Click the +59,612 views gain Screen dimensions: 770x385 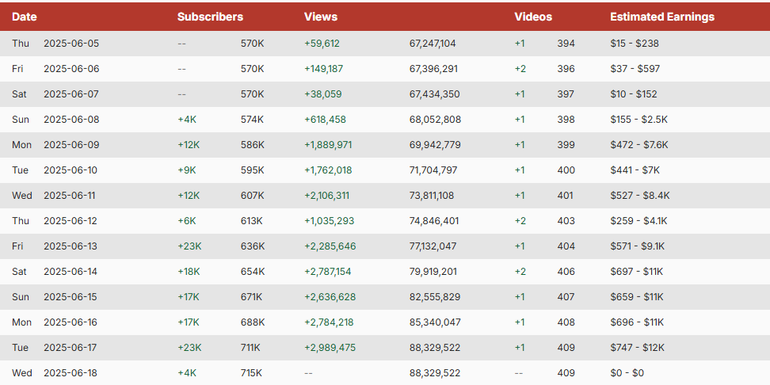pos(322,44)
